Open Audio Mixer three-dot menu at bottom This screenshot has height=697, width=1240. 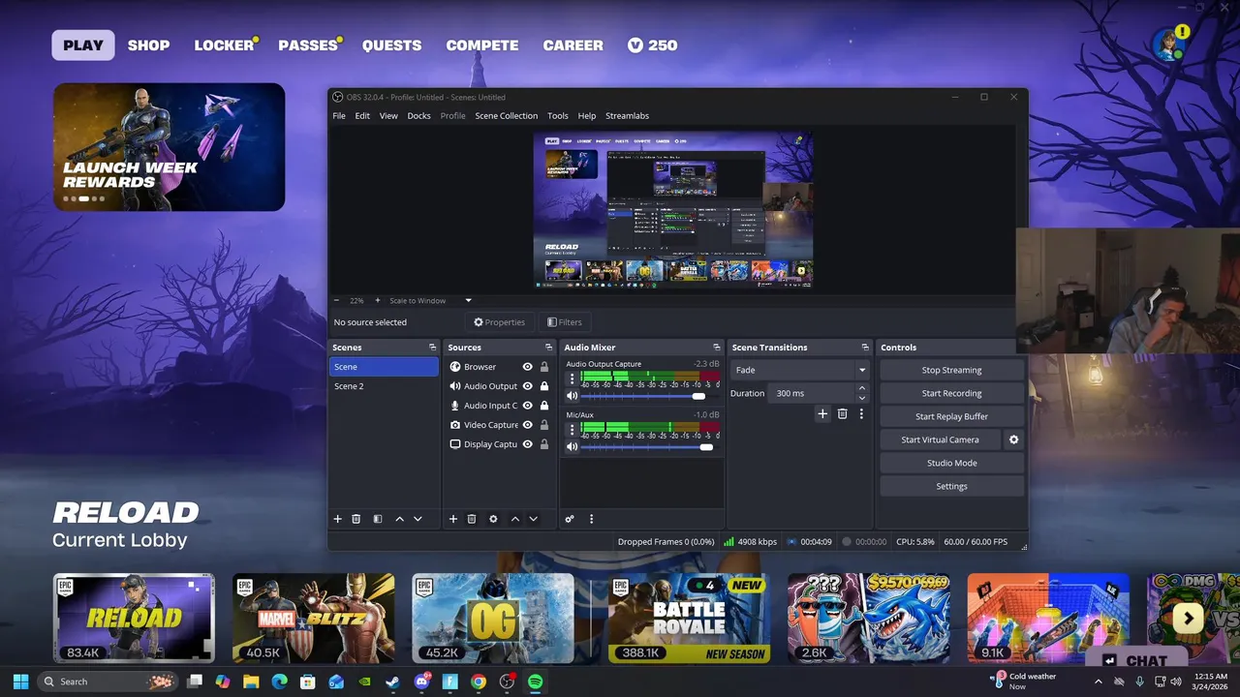click(x=591, y=519)
